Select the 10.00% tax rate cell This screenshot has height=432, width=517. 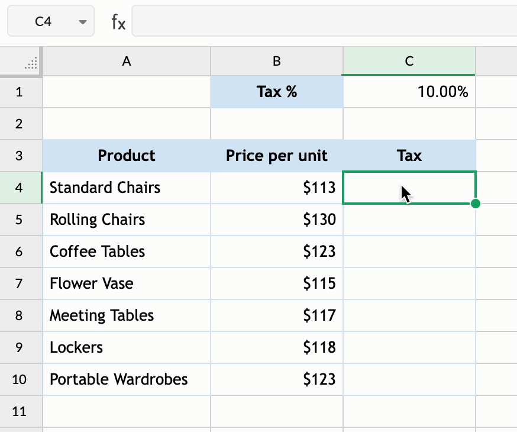click(409, 92)
